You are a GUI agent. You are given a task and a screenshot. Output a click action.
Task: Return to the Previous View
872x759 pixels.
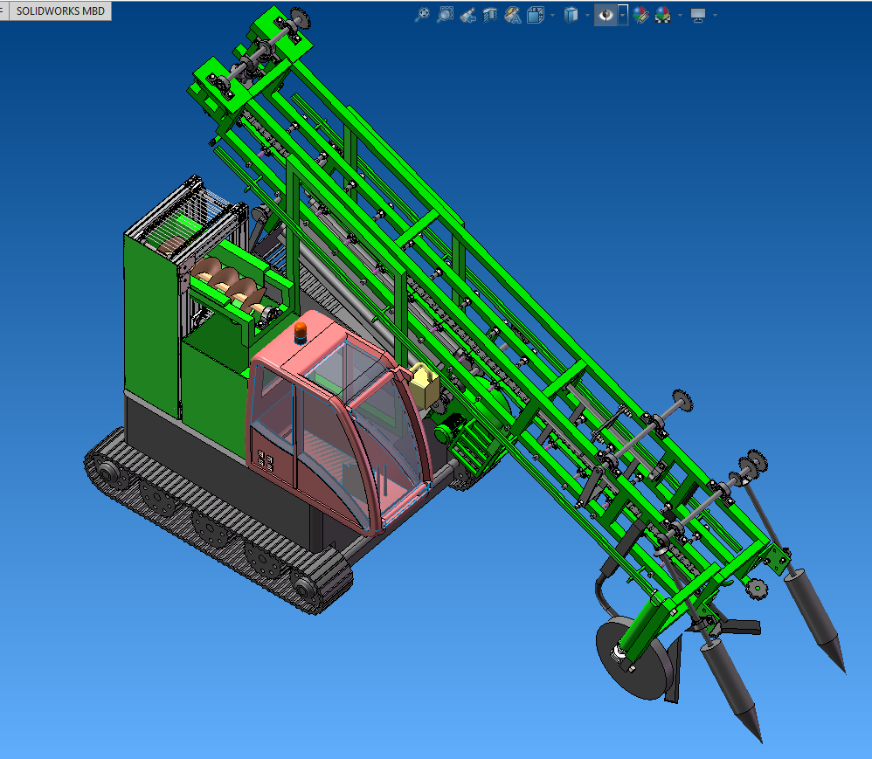(x=467, y=15)
